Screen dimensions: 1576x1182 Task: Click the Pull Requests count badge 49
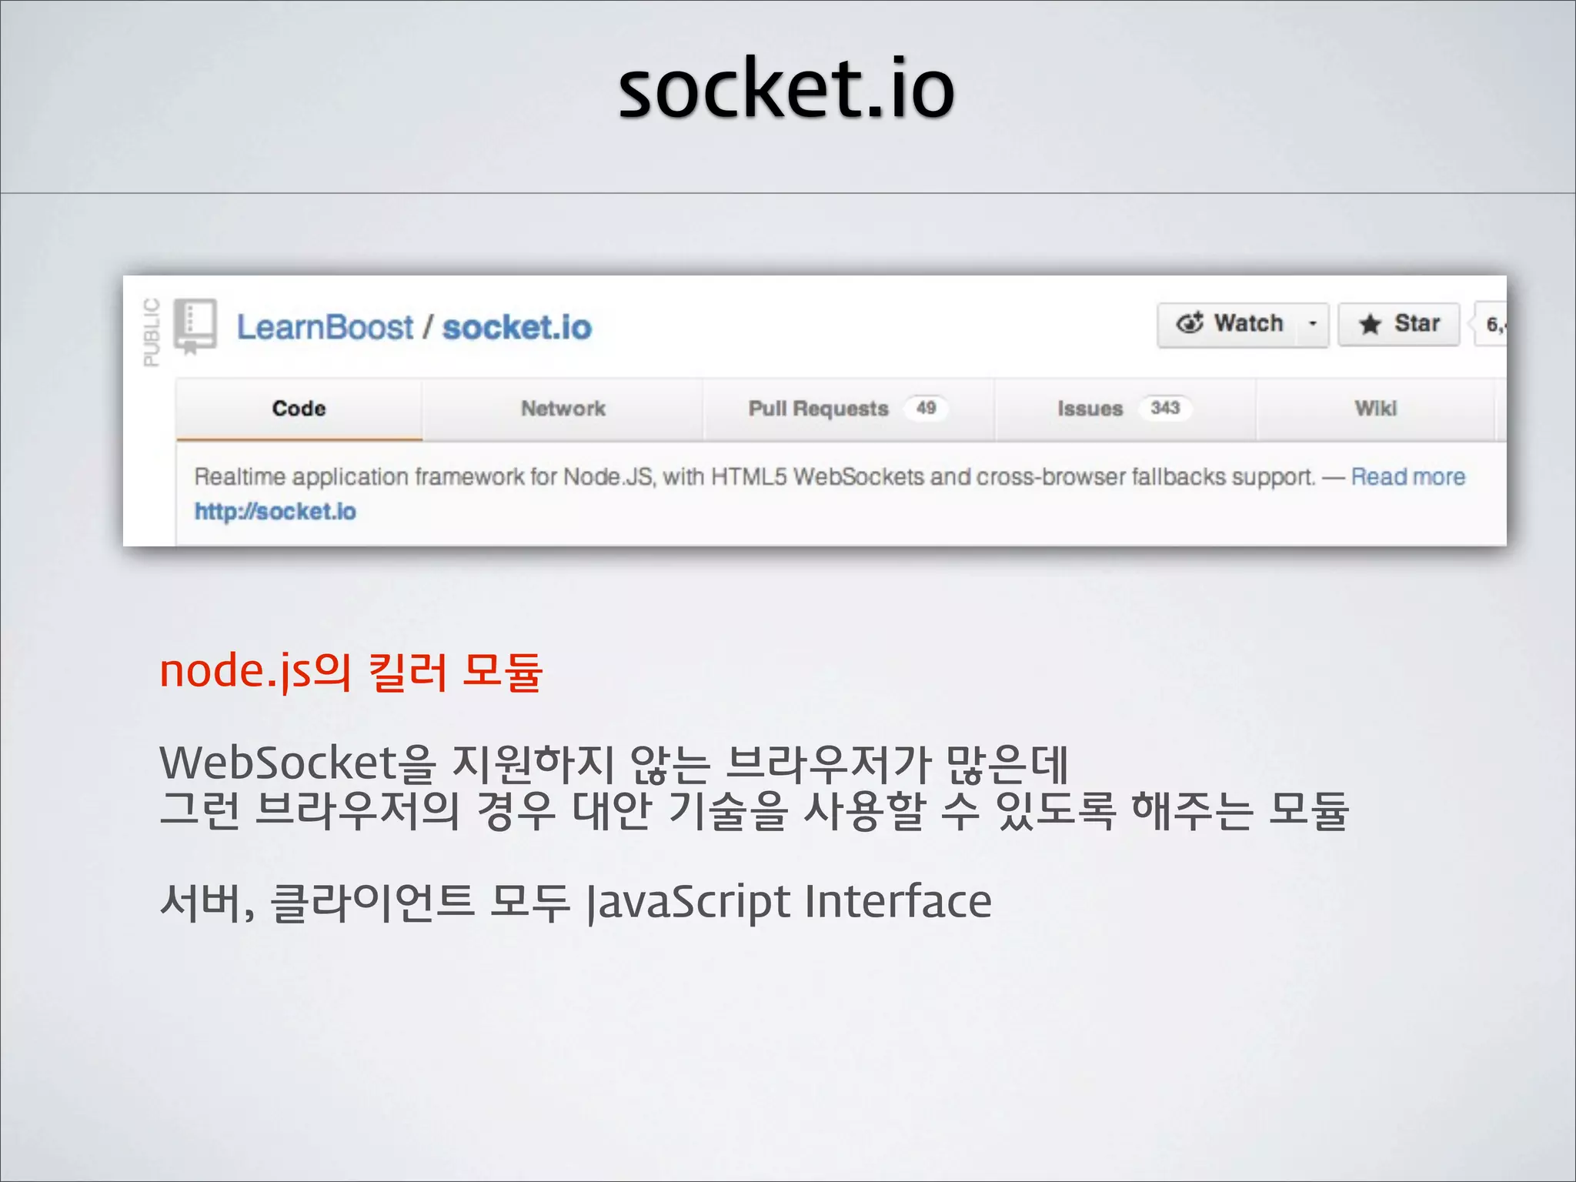[x=926, y=408]
